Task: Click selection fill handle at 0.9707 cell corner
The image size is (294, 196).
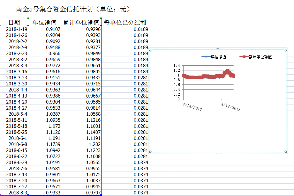Action: coord(101,195)
